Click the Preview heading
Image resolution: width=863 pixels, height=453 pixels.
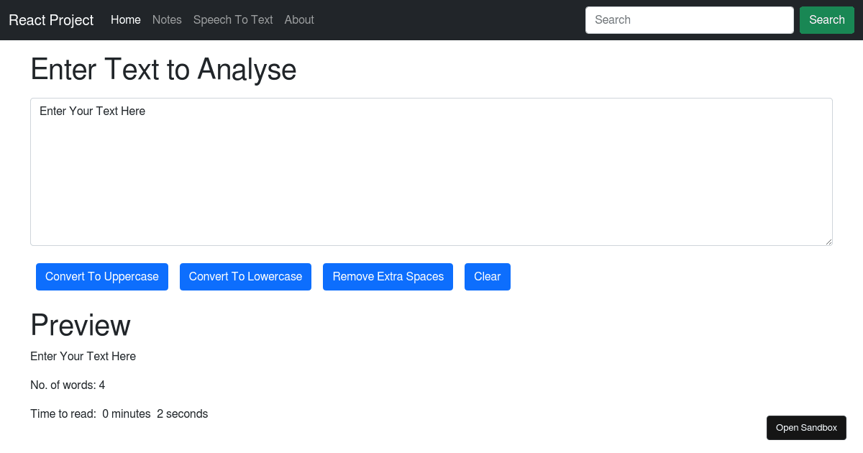pos(80,325)
